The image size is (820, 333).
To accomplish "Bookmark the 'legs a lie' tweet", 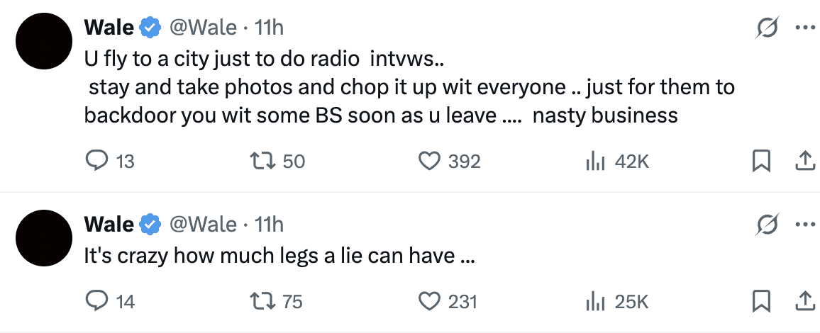I will [761, 301].
